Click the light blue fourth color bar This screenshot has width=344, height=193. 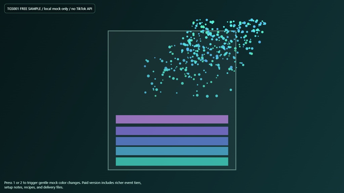(x=172, y=151)
